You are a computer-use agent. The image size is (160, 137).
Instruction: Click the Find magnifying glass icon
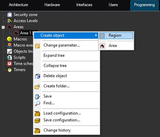tap(37, 103)
